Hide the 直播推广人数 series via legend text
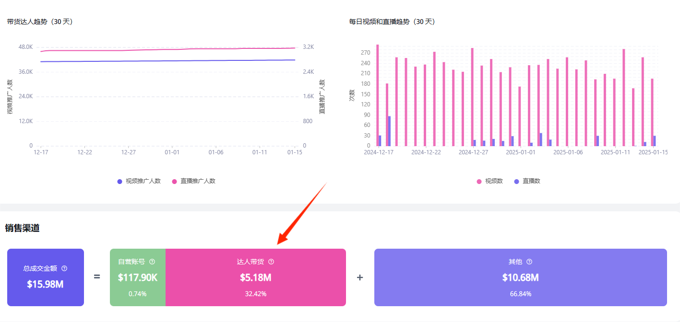680x322 pixels. click(198, 182)
